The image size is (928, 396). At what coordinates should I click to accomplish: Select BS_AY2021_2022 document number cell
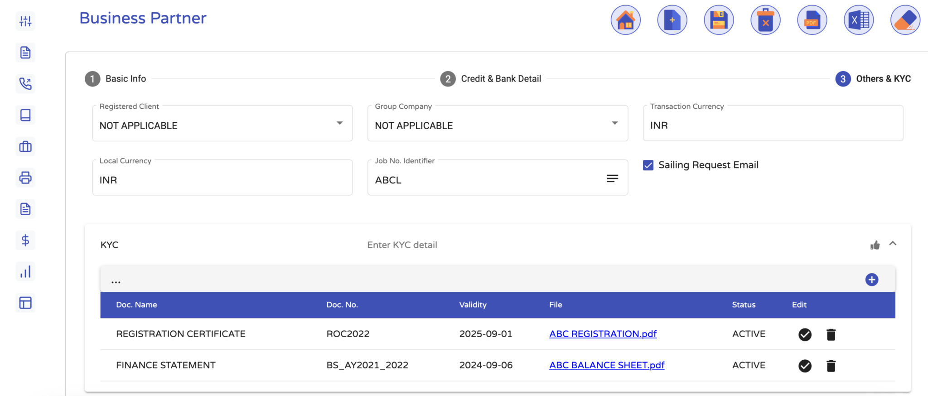pos(367,365)
